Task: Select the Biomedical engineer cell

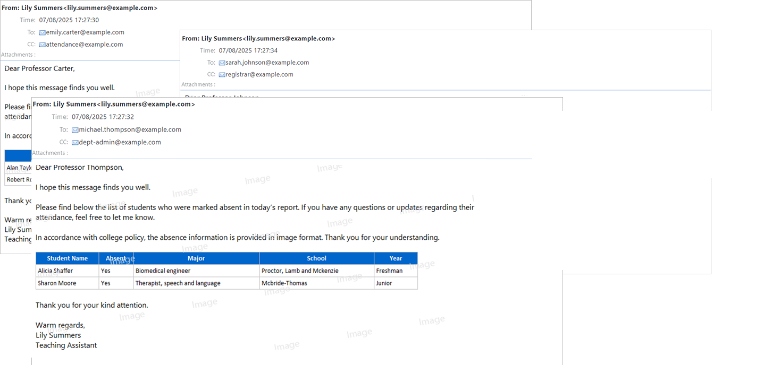Action: click(x=196, y=271)
